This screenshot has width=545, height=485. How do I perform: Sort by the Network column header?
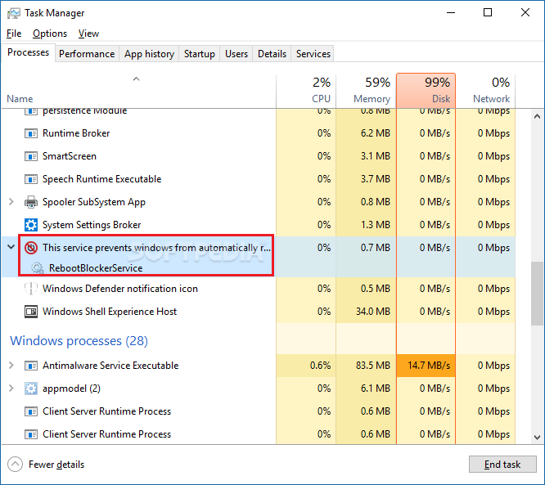click(x=485, y=91)
